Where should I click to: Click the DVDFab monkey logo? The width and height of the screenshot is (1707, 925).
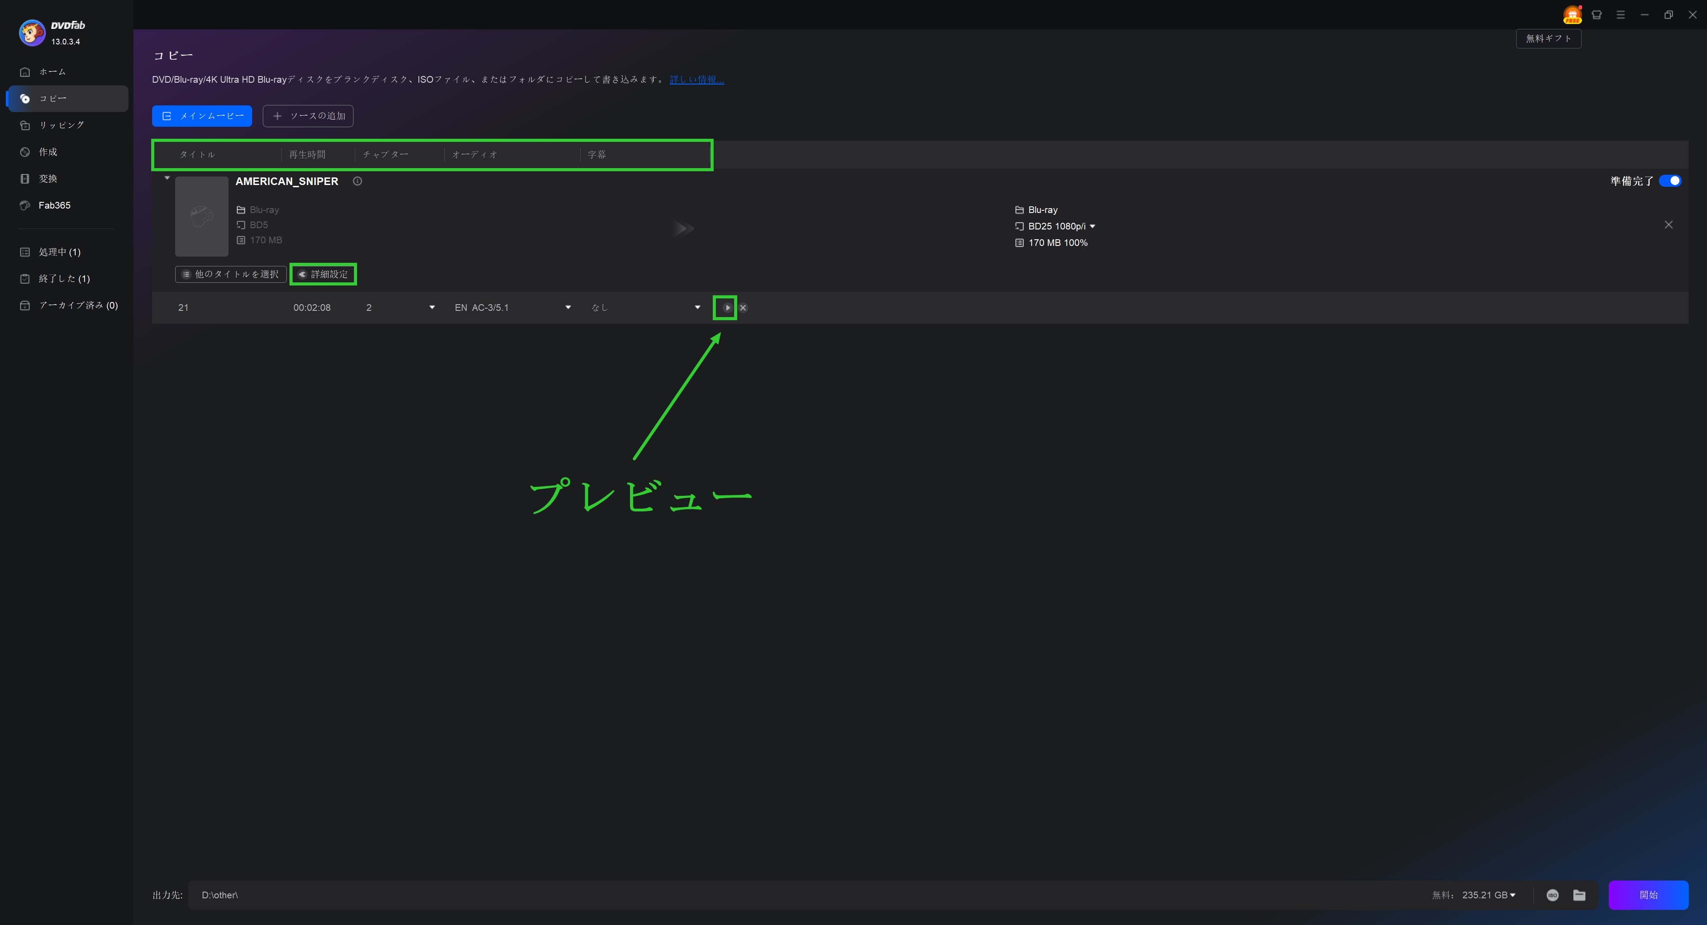tap(32, 32)
